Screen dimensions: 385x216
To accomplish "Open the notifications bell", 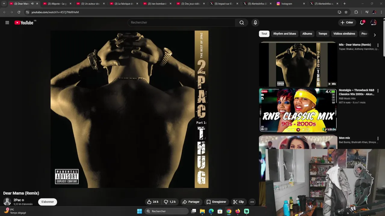I will pos(362,22).
